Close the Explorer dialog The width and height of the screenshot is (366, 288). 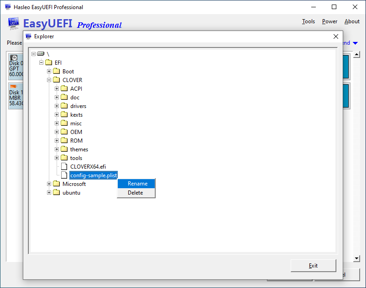pyautogui.click(x=336, y=36)
